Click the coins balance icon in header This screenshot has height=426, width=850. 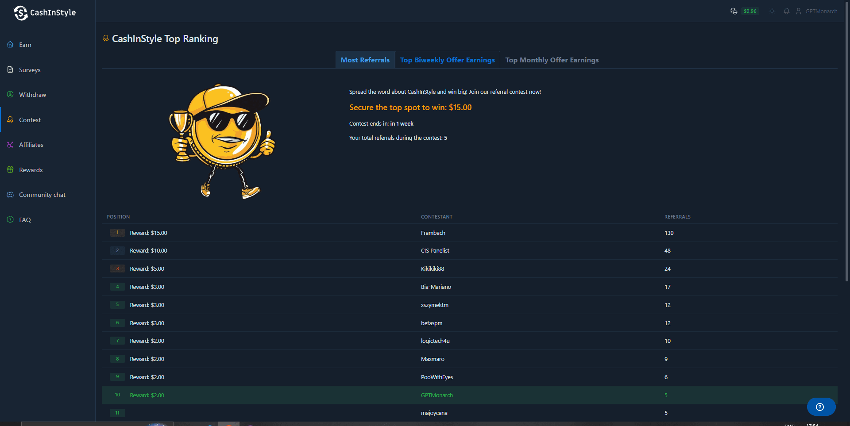[x=734, y=11]
